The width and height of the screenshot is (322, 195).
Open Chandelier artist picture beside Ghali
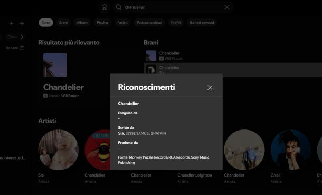click(244, 150)
